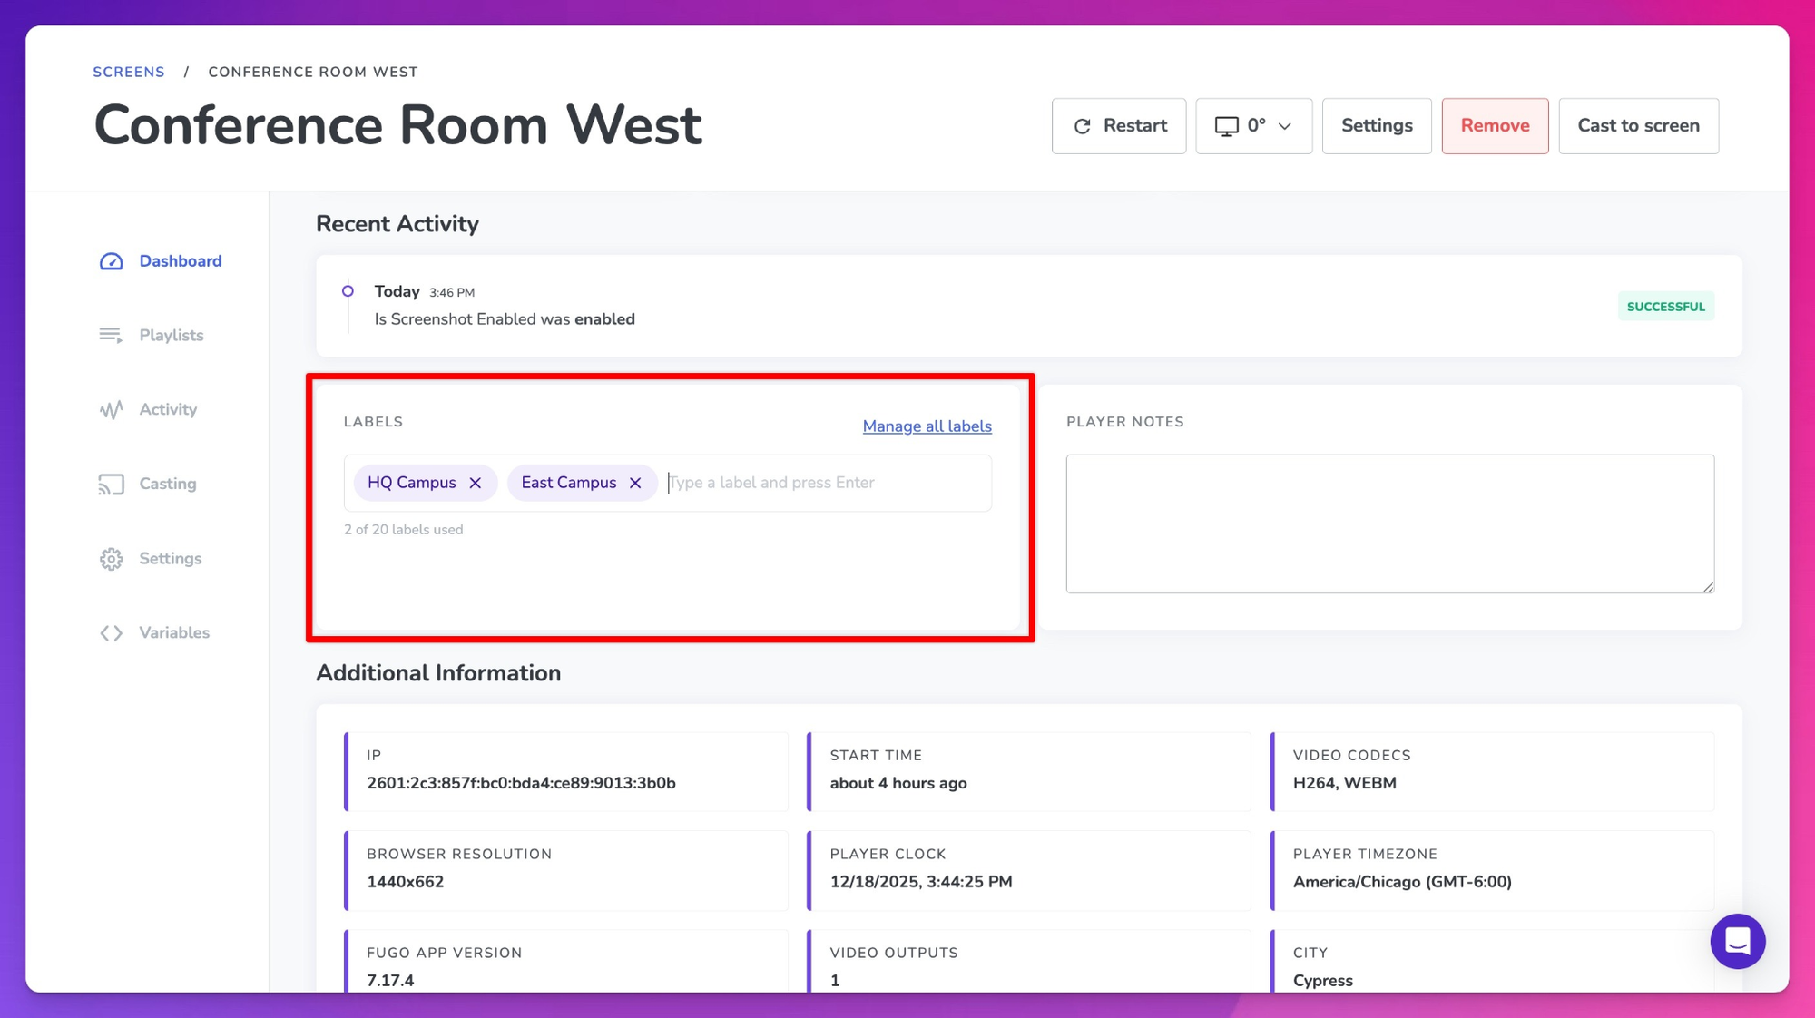Click the Casting icon in sidebar
The width and height of the screenshot is (1815, 1018).
tap(111, 485)
